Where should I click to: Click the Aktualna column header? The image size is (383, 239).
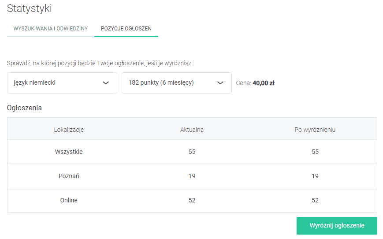(x=192, y=130)
